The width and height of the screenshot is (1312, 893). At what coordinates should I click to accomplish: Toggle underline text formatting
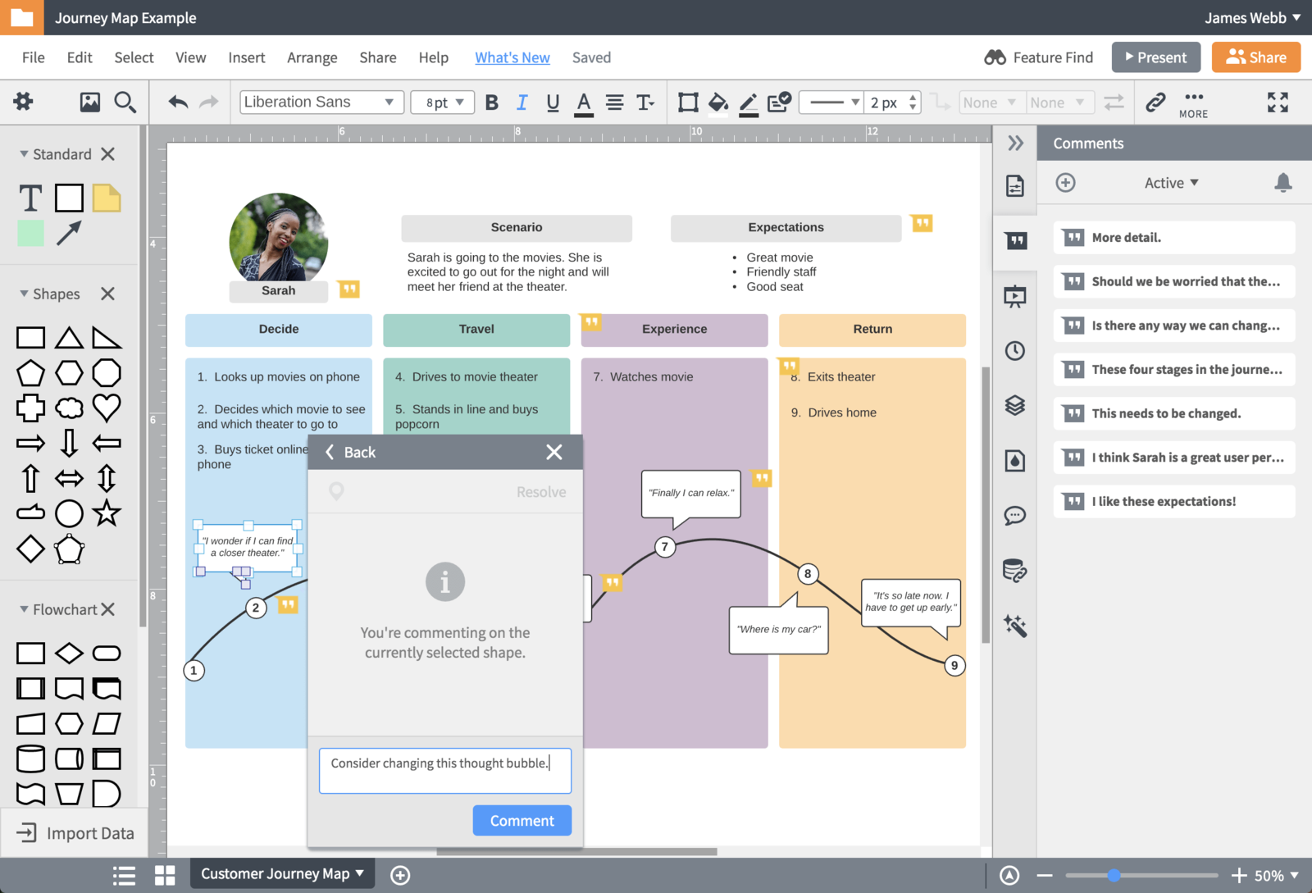pos(553,103)
